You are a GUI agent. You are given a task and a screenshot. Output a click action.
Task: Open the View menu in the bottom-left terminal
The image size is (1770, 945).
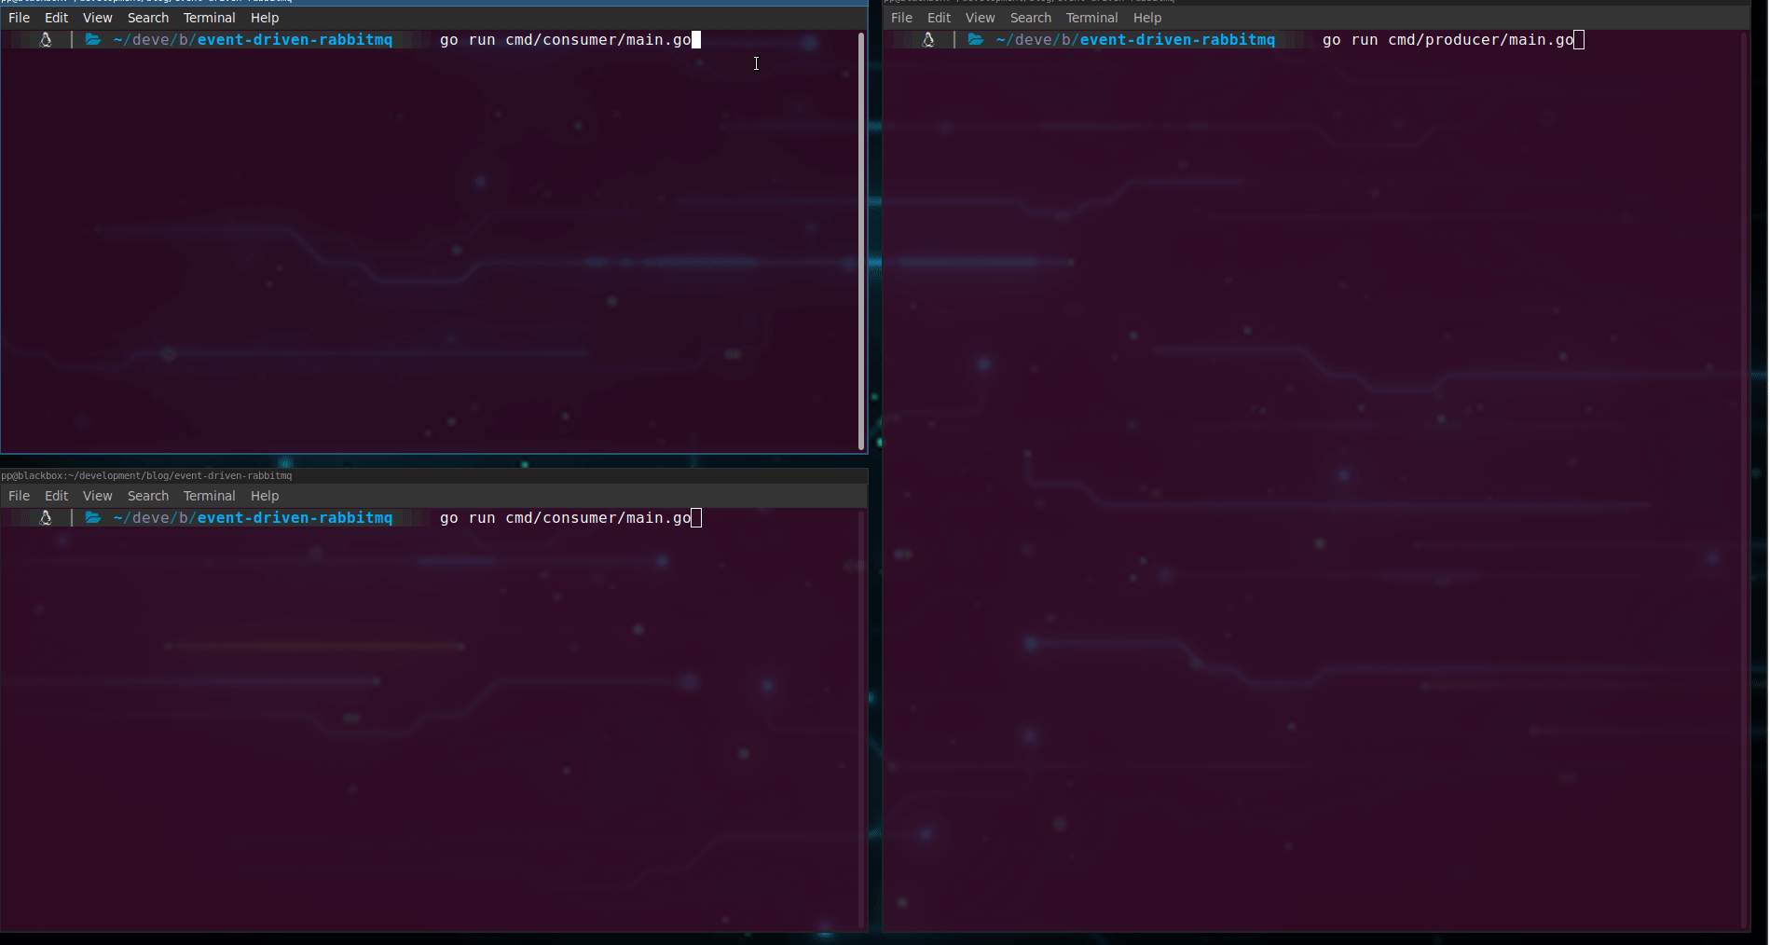pos(97,496)
